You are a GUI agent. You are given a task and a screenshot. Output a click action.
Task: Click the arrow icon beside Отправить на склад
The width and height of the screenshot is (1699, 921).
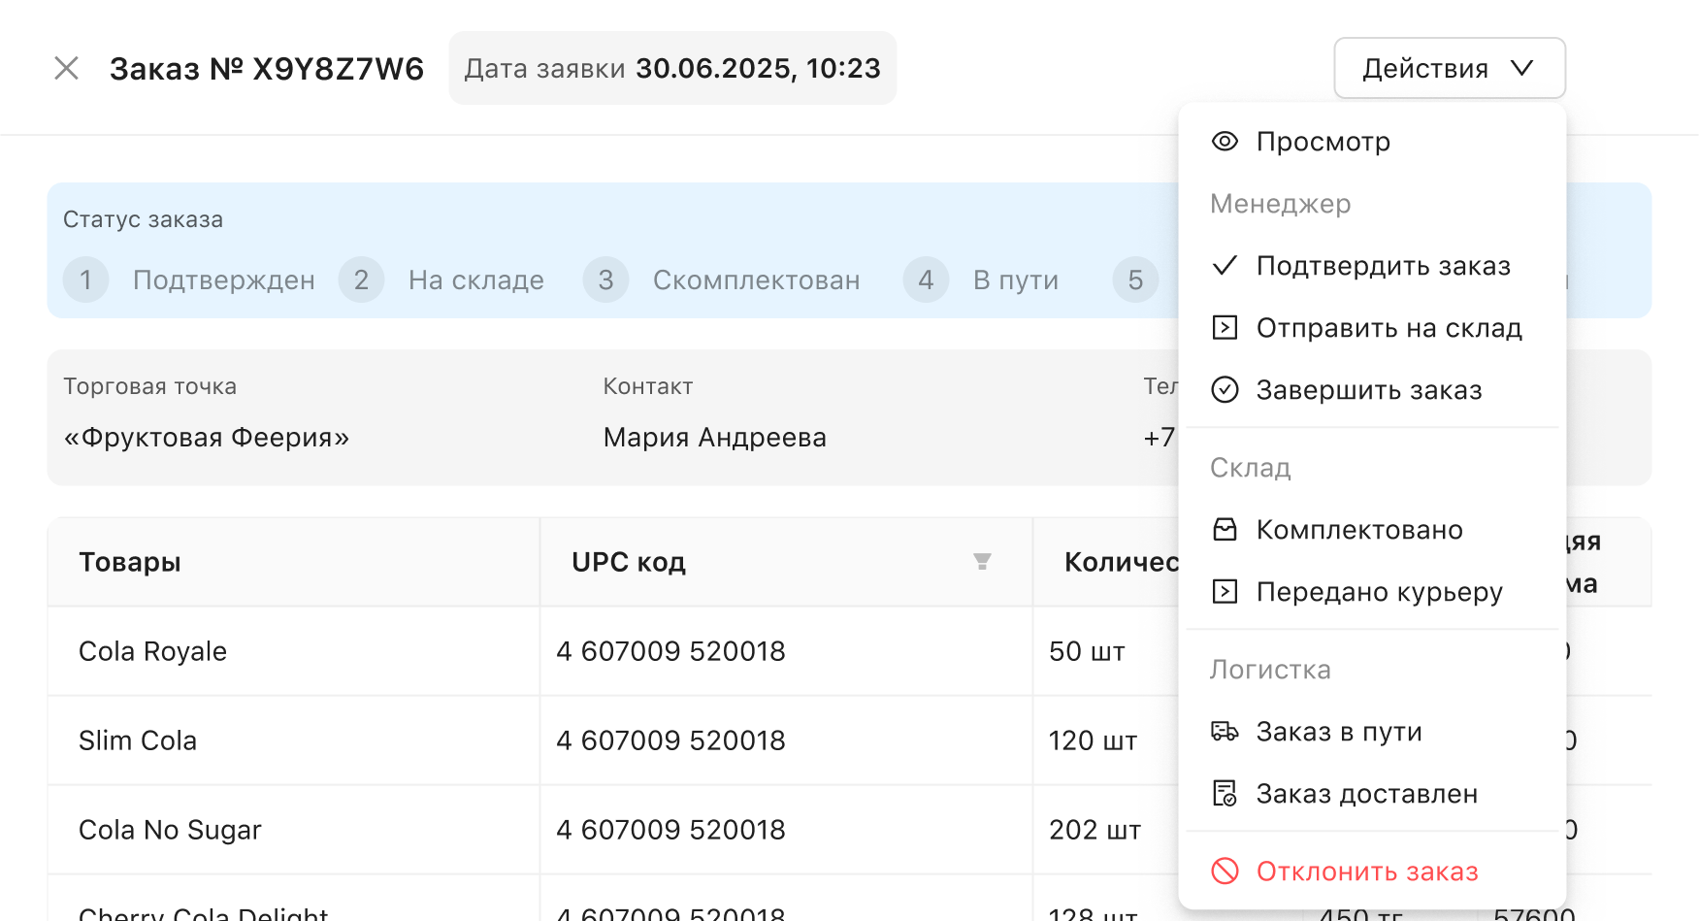tap(1225, 328)
